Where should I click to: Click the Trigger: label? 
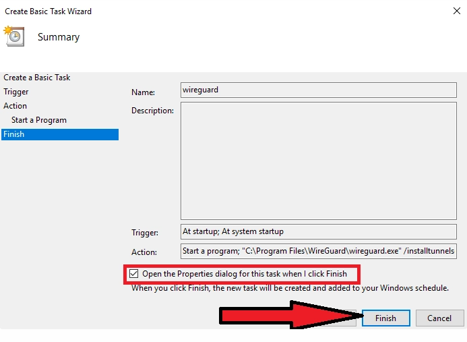145,233
